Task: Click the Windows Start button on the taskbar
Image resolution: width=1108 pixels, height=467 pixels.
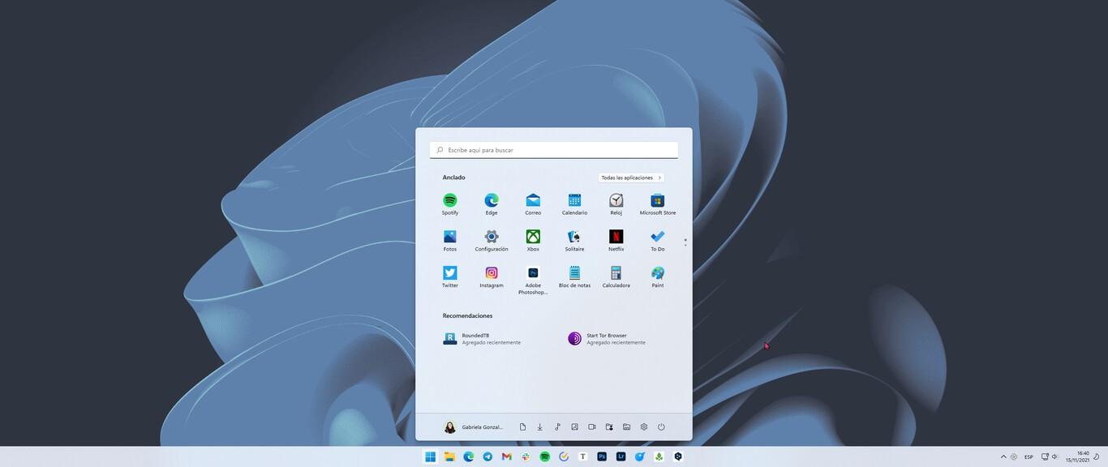Action: pos(430,456)
